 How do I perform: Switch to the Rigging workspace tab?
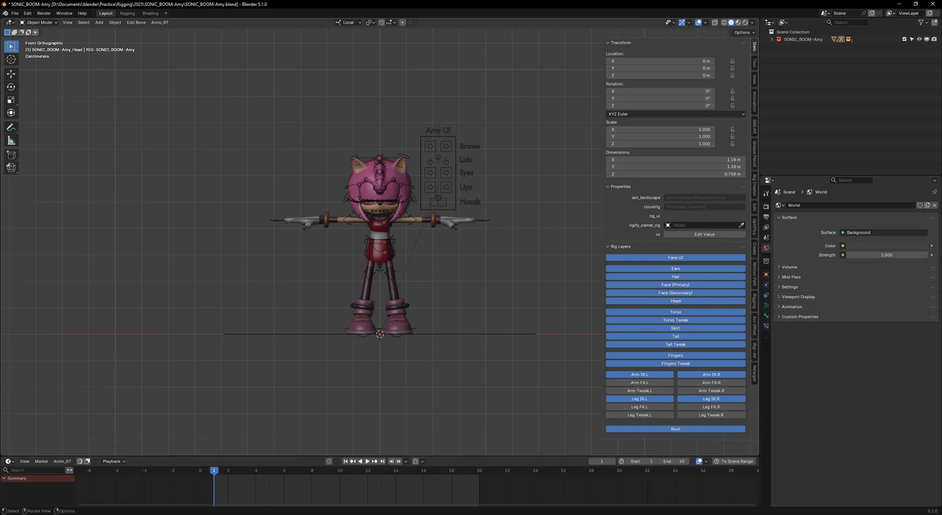[x=127, y=13]
